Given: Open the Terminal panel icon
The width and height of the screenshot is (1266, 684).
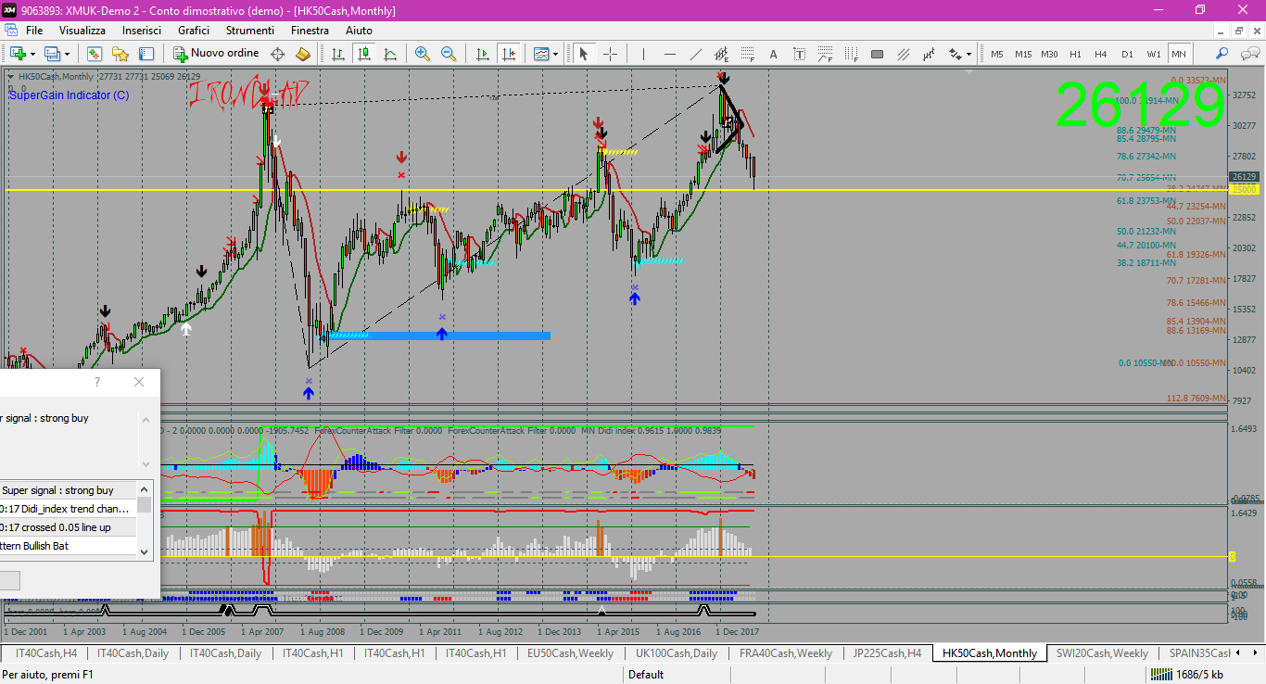Looking at the screenshot, I should [146, 54].
